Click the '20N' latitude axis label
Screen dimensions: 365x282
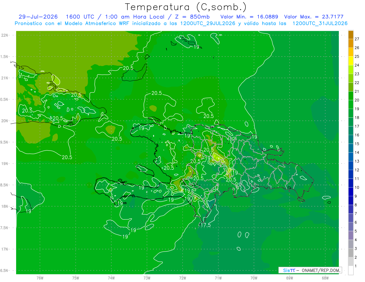(5, 121)
